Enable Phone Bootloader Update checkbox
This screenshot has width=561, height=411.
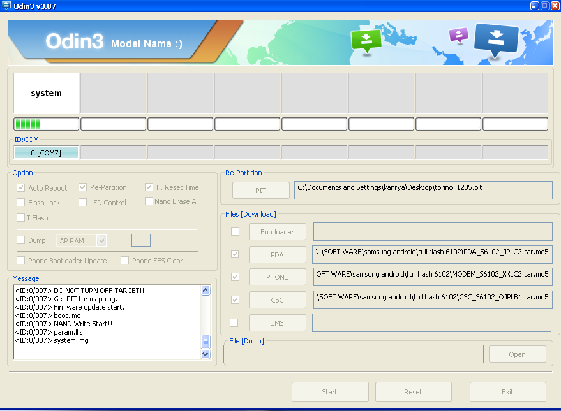[x=21, y=261]
